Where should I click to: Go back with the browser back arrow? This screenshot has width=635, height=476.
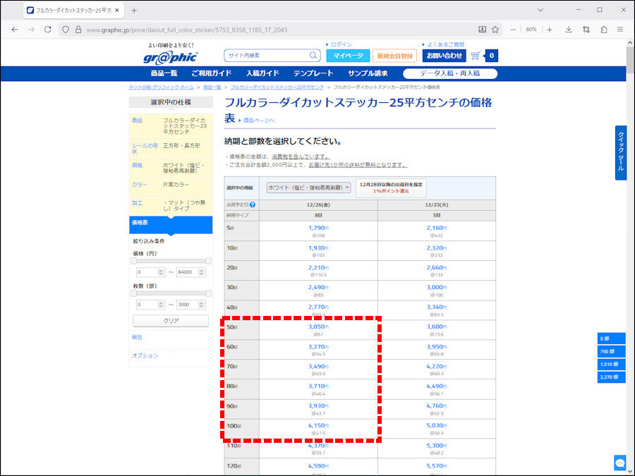[15, 30]
